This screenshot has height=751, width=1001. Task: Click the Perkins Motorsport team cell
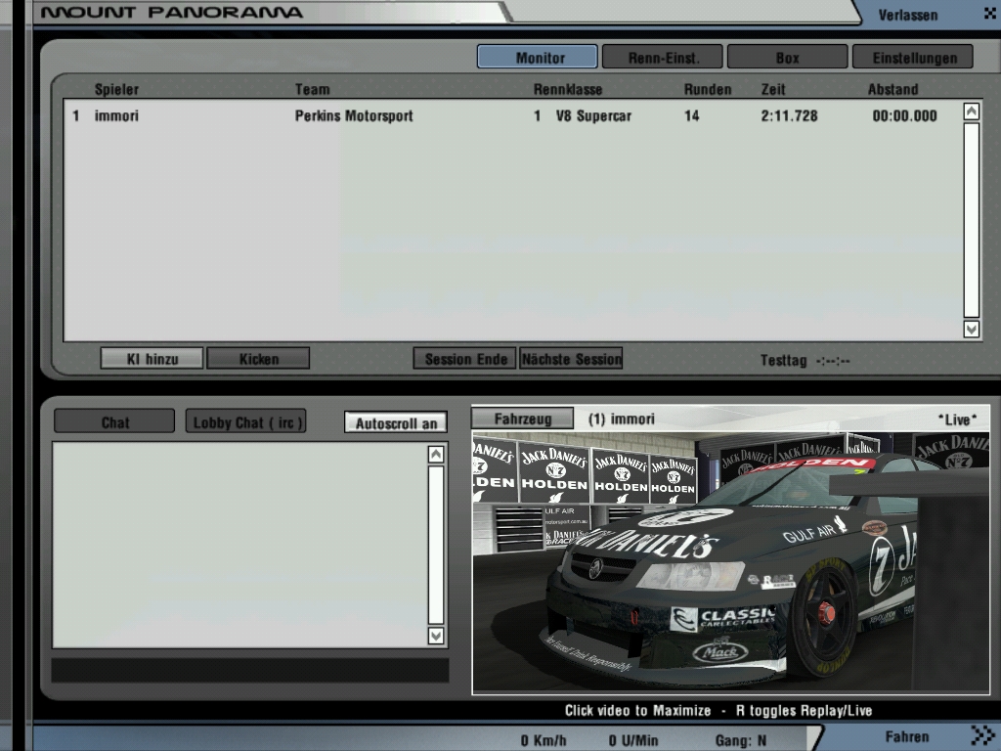pyautogui.click(x=354, y=115)
